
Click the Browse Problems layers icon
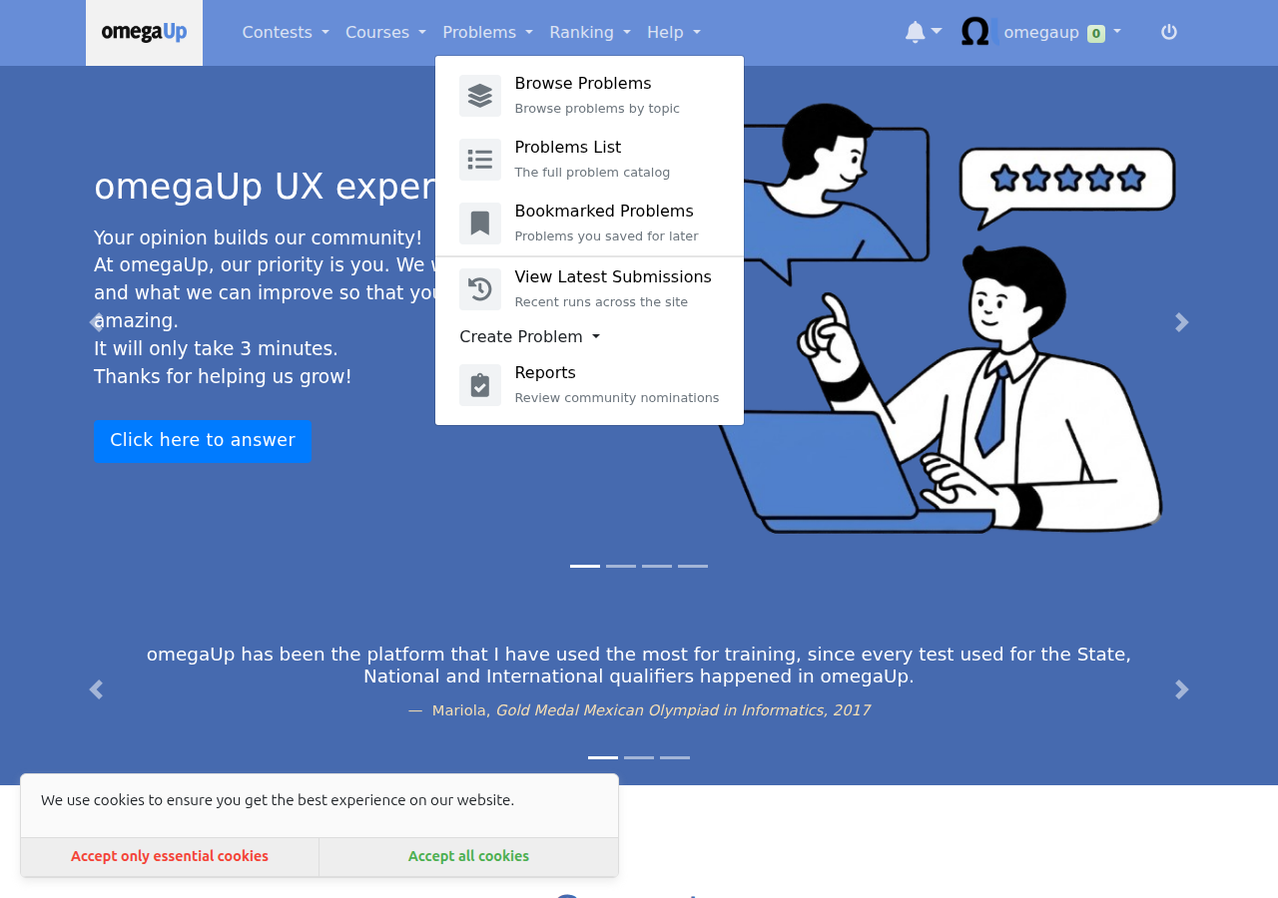pos(480,96)
